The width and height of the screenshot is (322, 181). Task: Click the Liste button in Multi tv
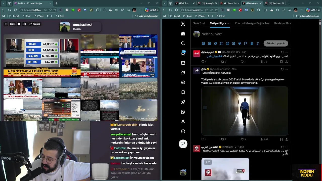[x=12, y=24]
